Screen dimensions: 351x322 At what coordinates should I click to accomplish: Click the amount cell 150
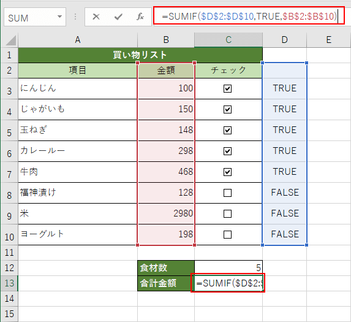pos(166,110)
